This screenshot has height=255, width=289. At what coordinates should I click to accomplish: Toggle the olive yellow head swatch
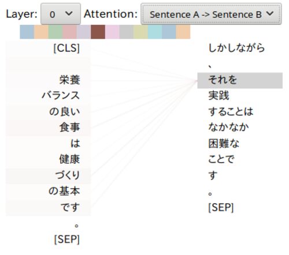(140, 32)
